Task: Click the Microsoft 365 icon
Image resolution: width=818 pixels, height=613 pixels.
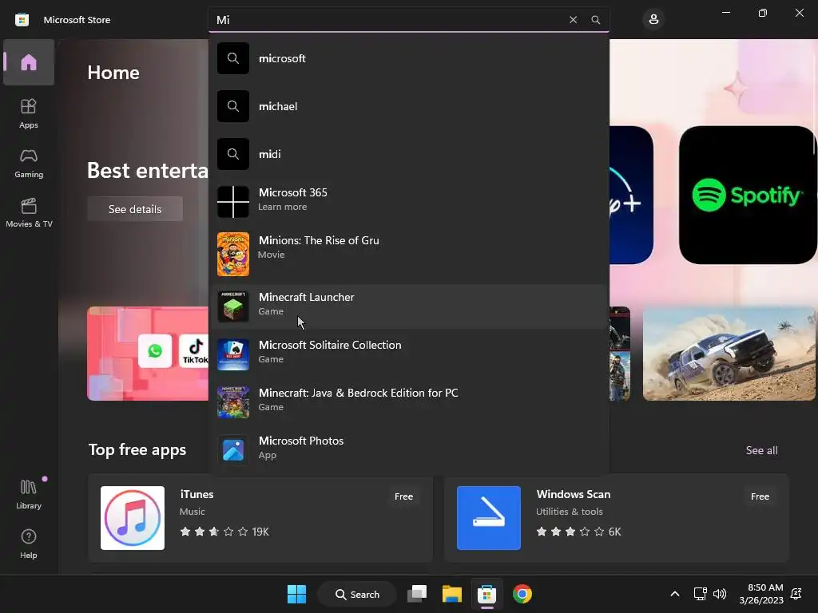Action: pyautogui.click(x=232, y=202)
